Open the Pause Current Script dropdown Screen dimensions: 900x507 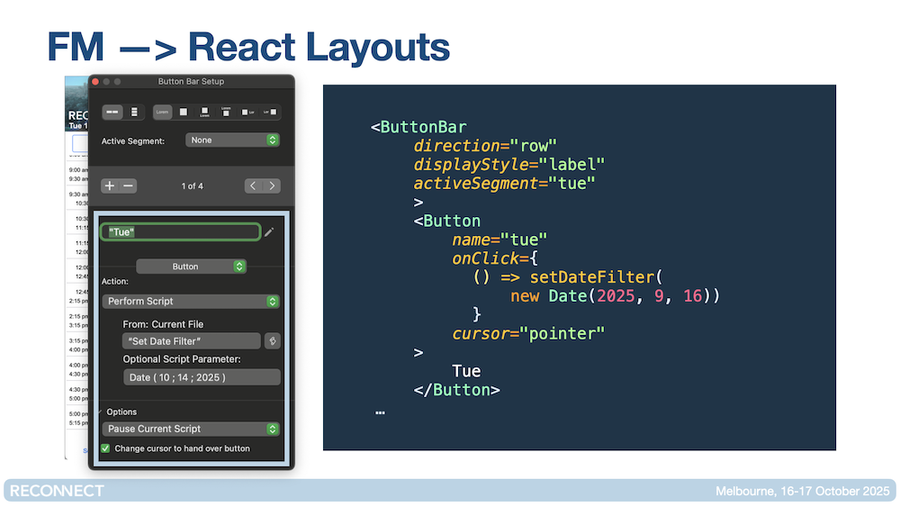tap(191, 430)
